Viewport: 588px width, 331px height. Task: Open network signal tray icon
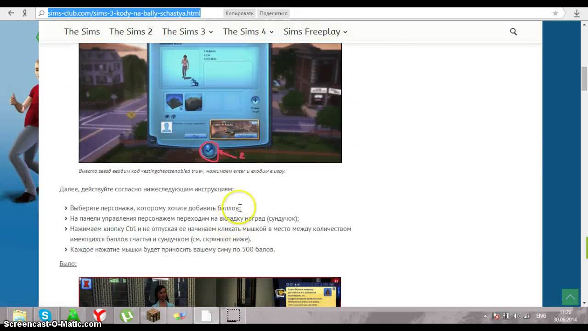point(526,316)
